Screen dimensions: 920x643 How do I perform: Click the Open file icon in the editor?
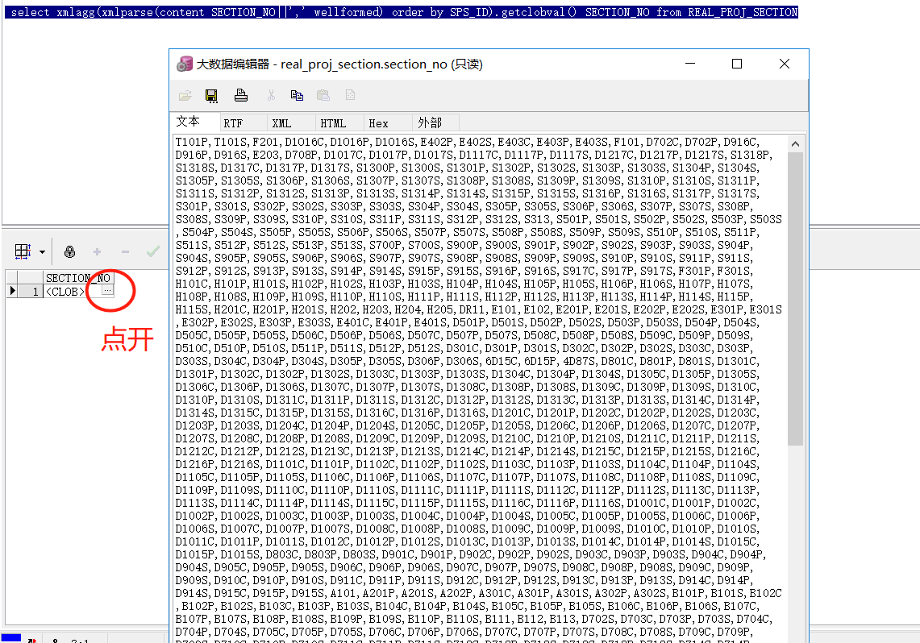click(x=184, y=94)
